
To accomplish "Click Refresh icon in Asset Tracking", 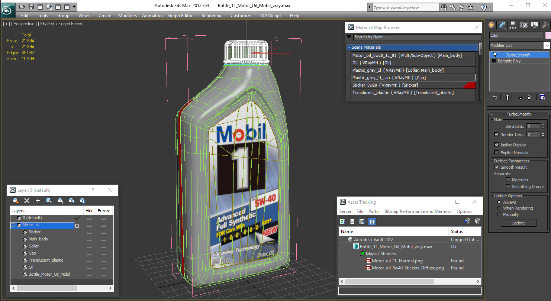I will coord(342,221).
